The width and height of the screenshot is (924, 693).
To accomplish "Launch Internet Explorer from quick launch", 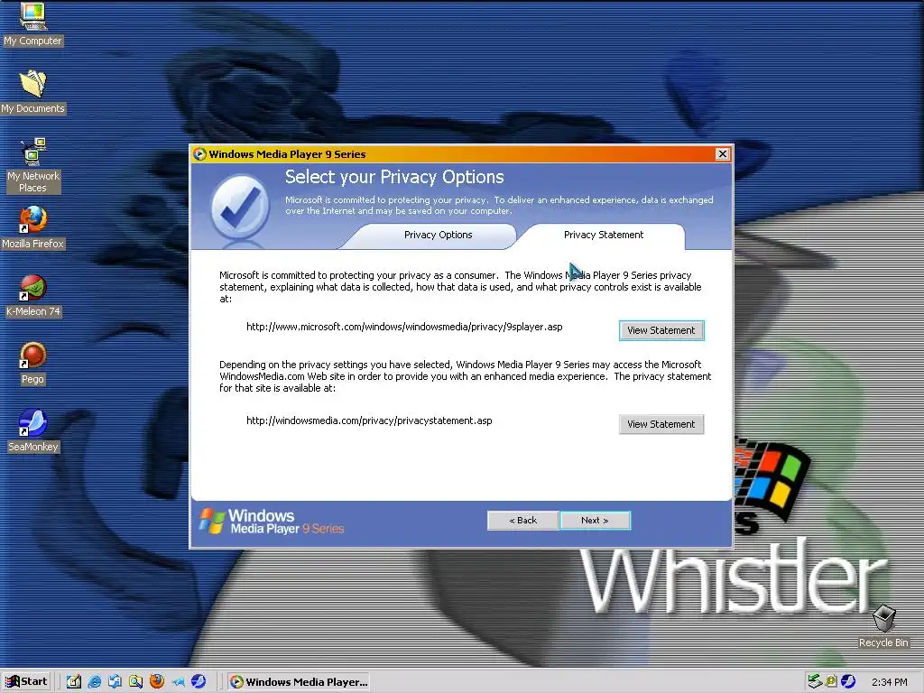I will (x=94, y=681).
